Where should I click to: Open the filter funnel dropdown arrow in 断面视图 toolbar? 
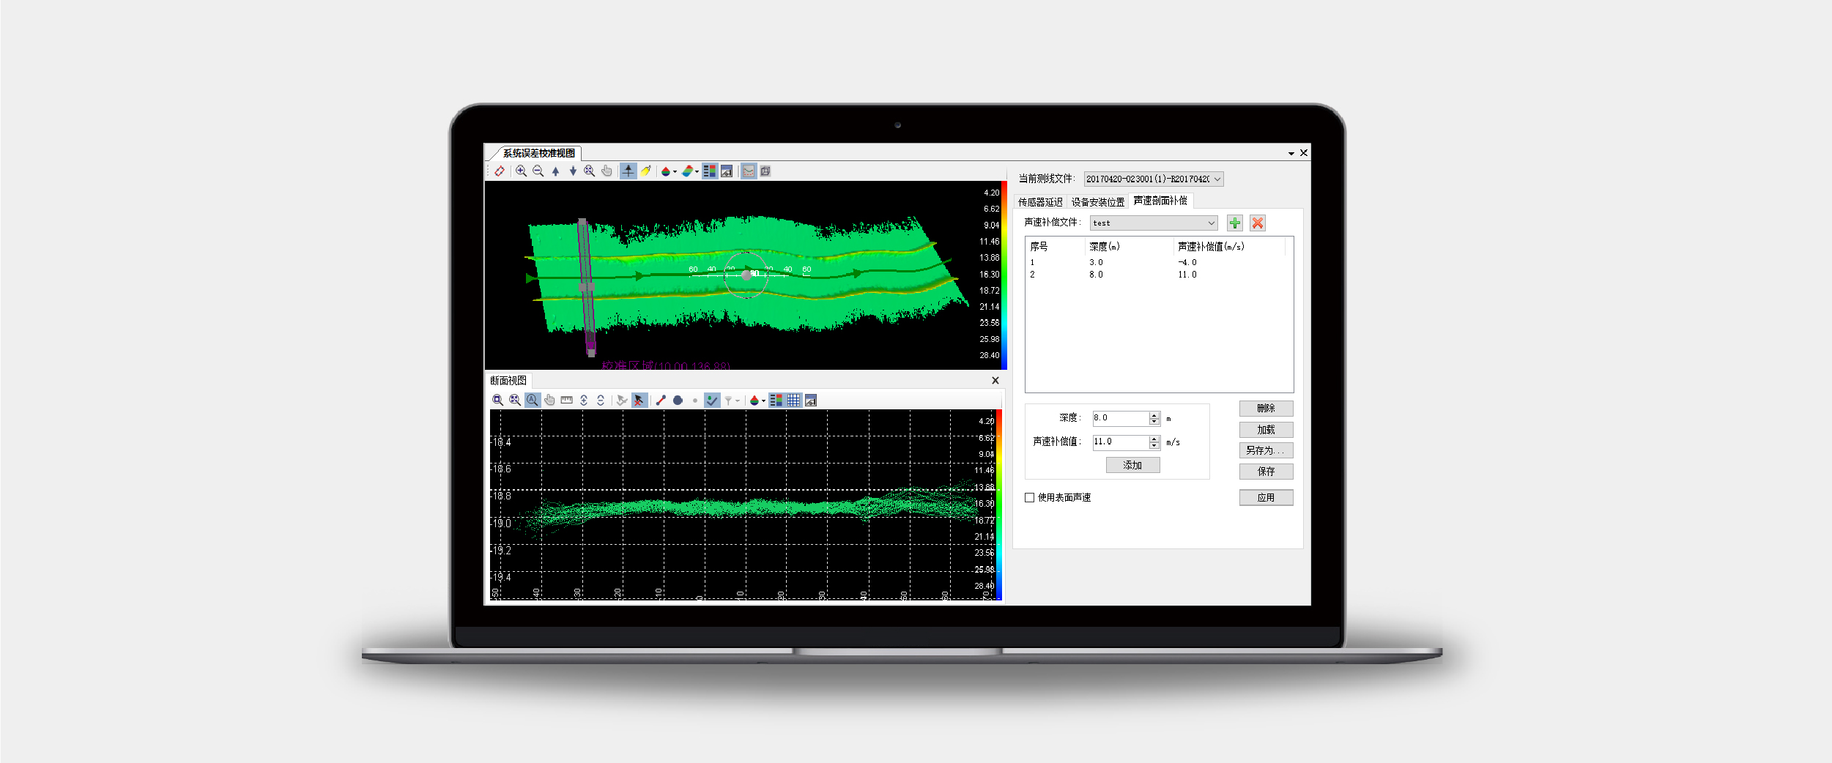click(738, 401)
